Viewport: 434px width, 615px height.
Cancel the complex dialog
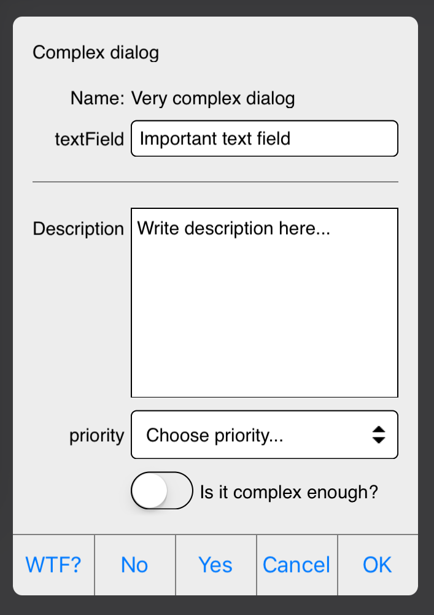296,565
